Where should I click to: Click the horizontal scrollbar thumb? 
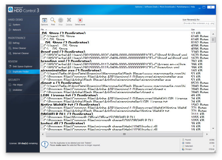124,134
